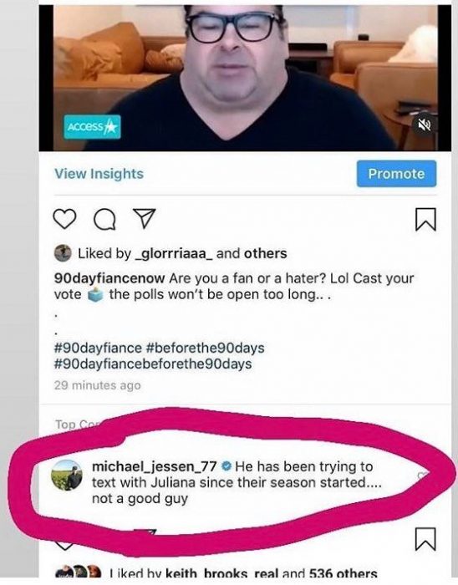Open #90dayfiancebeforethe90days hashtag
The height and width of the screenshot is (585, 458).
coord(153,364)
